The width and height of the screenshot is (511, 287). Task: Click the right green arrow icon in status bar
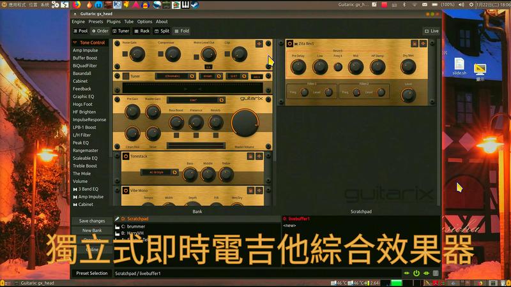pyautogui.click(x=426, y=274)
